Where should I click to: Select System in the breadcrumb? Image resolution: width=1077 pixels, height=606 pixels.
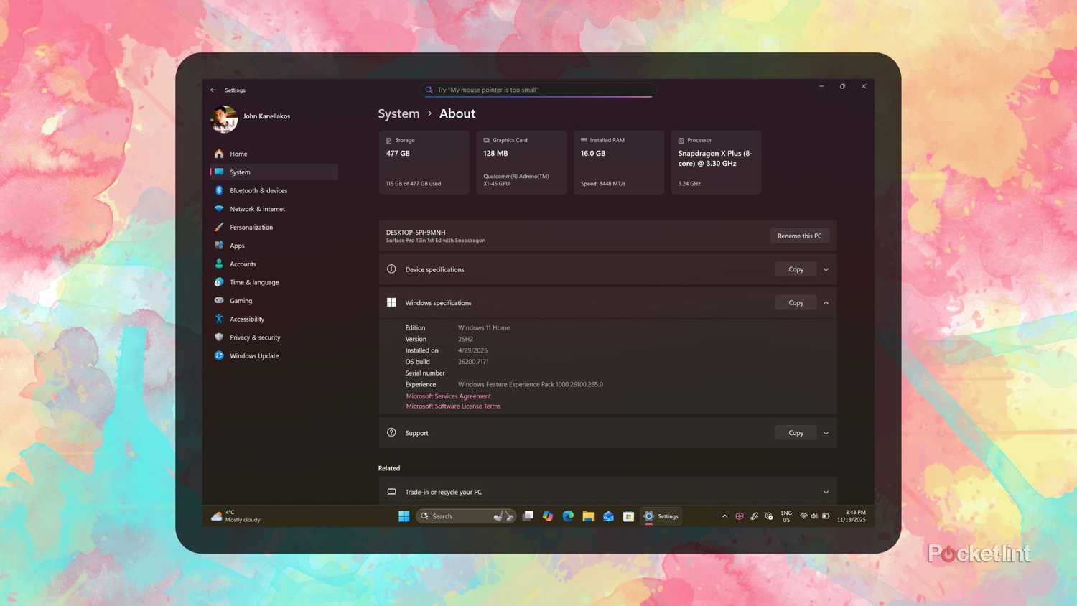(x=398, y=113)
